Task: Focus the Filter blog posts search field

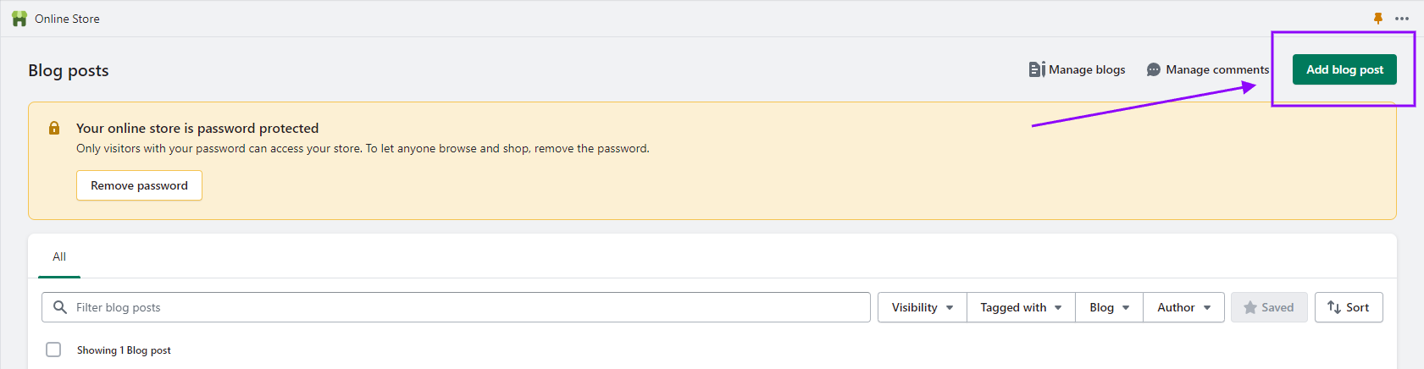Action: pyautogui.click(x=456, y=307)
